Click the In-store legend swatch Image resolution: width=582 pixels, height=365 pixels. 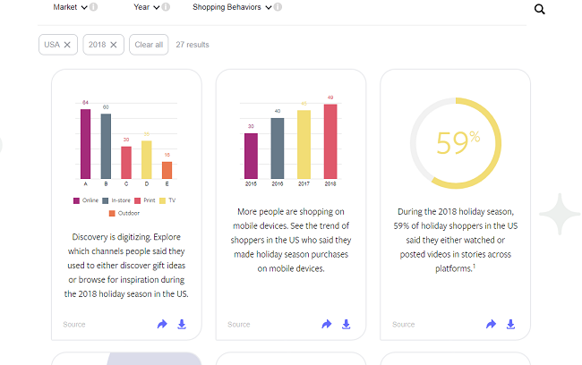[x=106, y=200]
